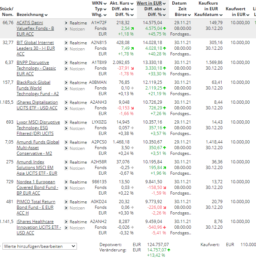Open iShares Digitalisation UCITS ETF link
This screenshot has height=261, width=256.
point(37,105)
